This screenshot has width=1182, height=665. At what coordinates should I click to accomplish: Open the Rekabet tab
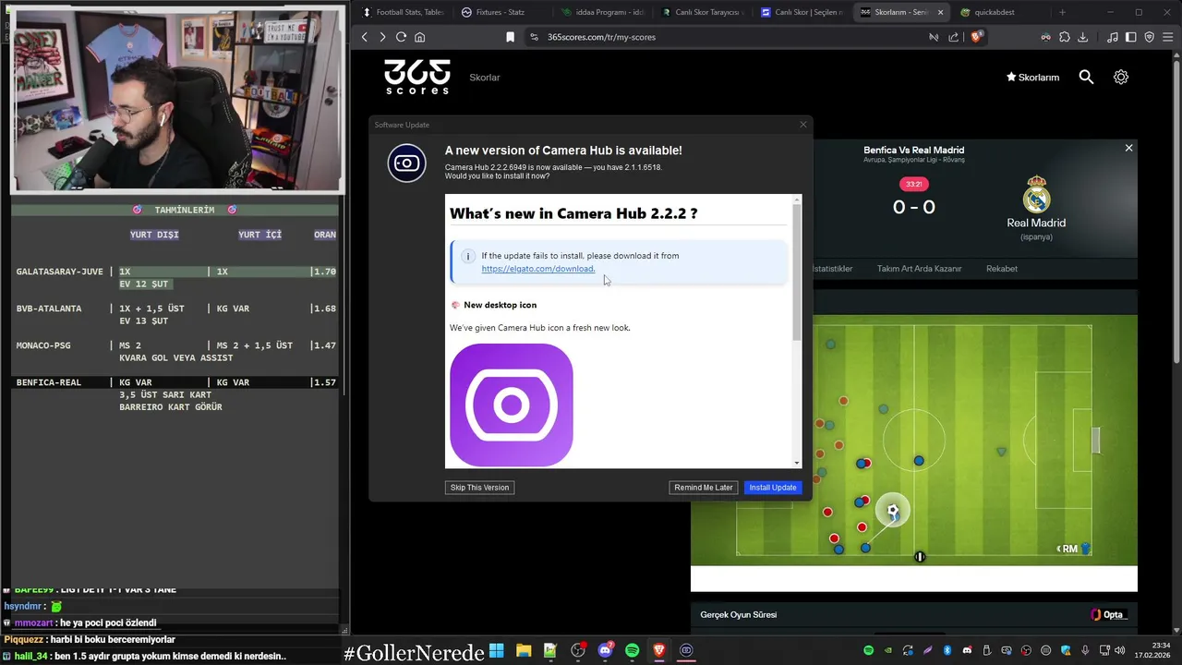[x=1002, y=269]
